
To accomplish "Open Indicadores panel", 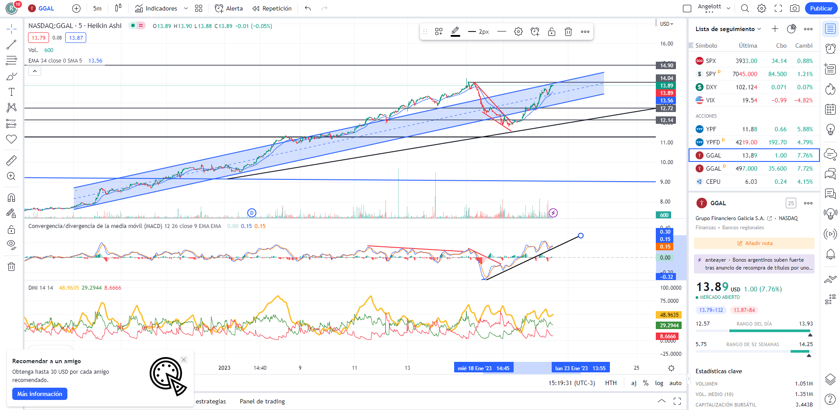I will tap(156, 8).
